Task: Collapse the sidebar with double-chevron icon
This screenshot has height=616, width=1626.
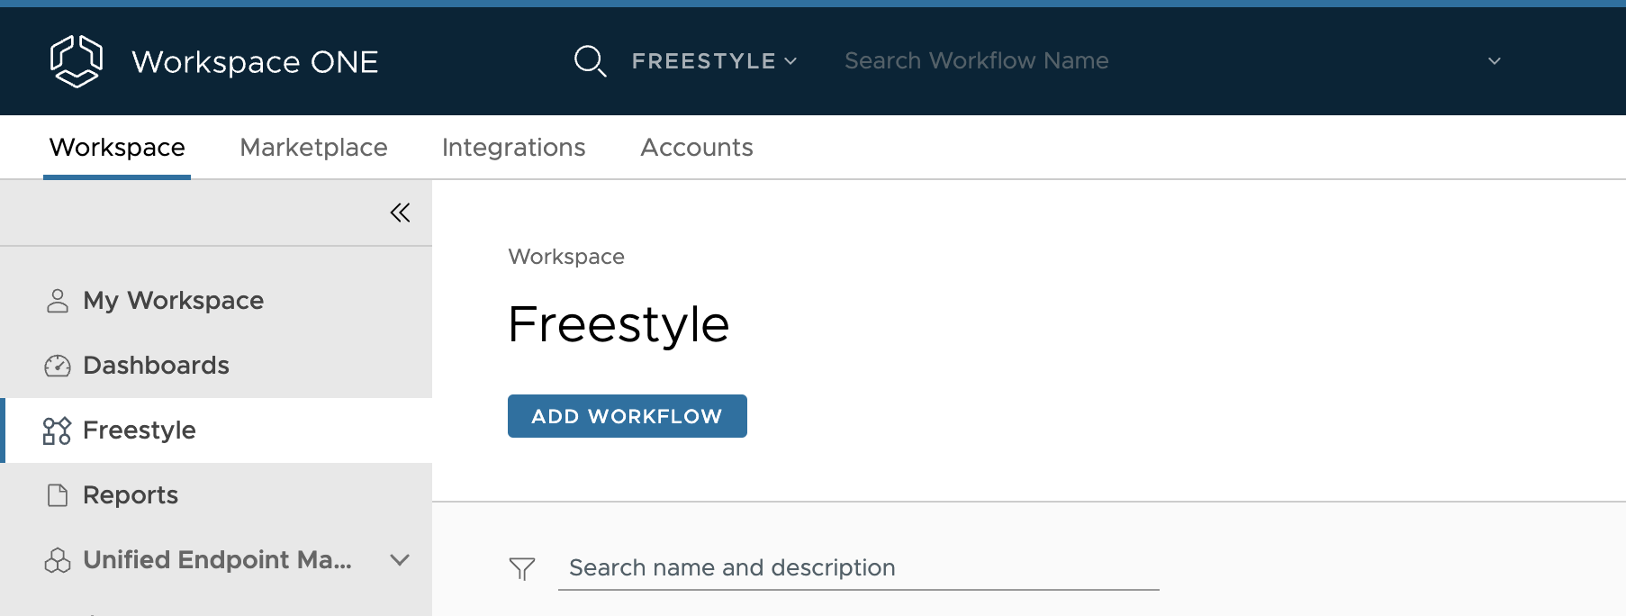Action: (x=400, y=213)
